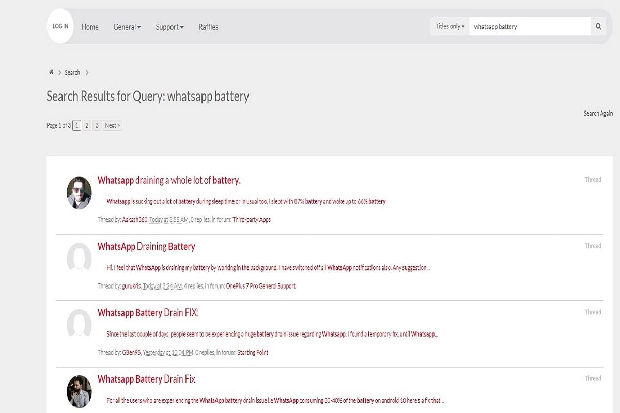Viewport: 620px width, 413px height.
Task: Go to results page 2
Action: pos(87,125)
